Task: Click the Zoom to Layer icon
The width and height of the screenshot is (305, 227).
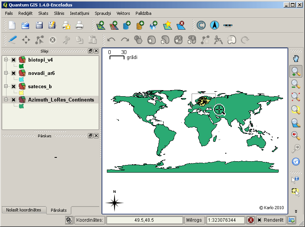Action: tap(296, 123)
